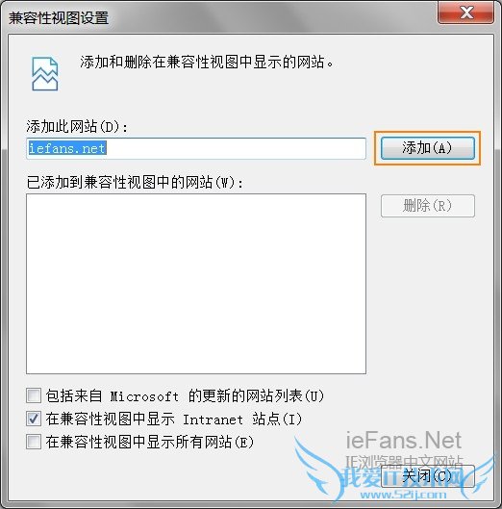Click the IE浏览器中文网站 watermark text
This screenshot has height=509, width=502.
404,461
